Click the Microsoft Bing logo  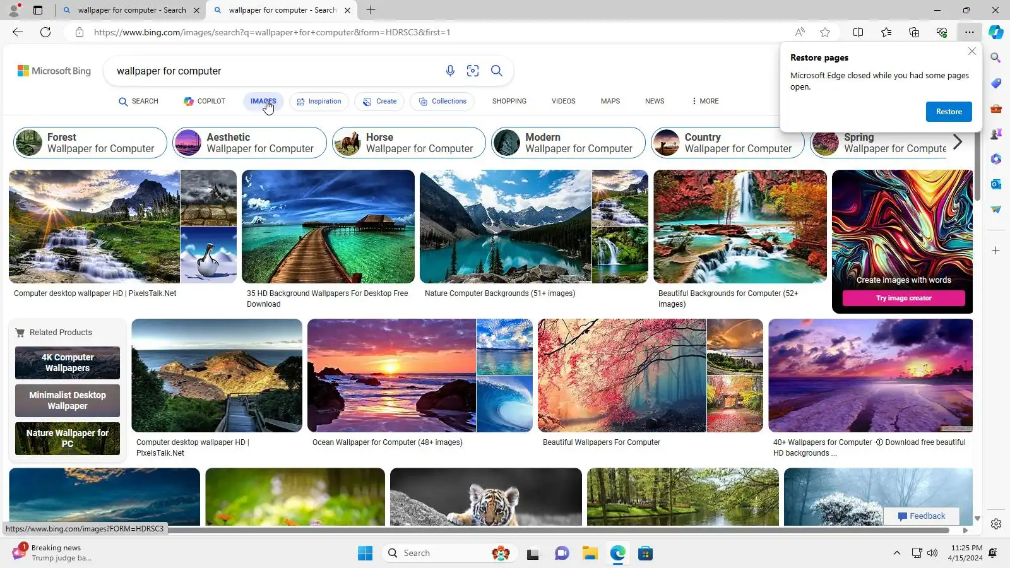(x=54, y=71)
